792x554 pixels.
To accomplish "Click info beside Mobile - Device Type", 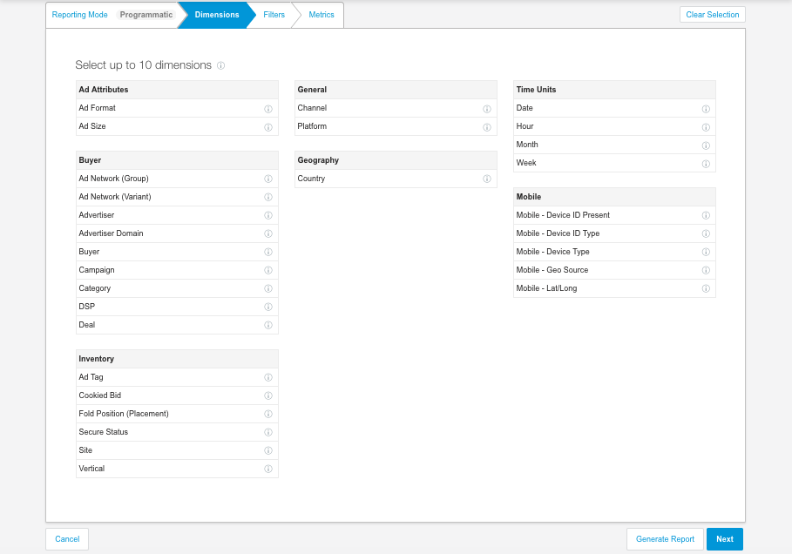I will [705, 252].
